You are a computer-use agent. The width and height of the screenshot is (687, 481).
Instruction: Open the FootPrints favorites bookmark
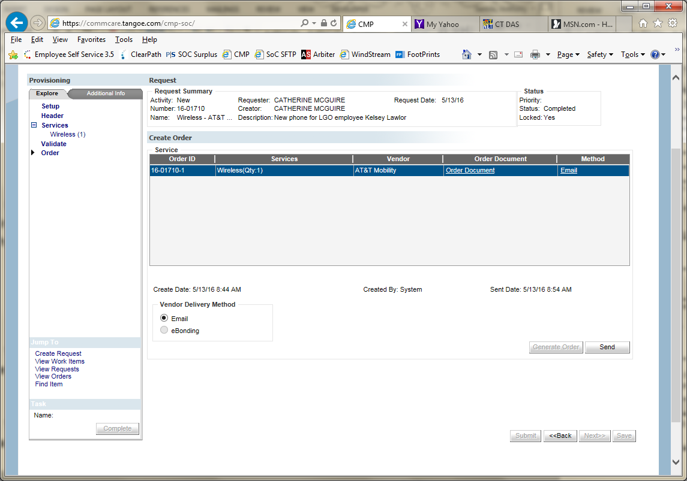418,55
